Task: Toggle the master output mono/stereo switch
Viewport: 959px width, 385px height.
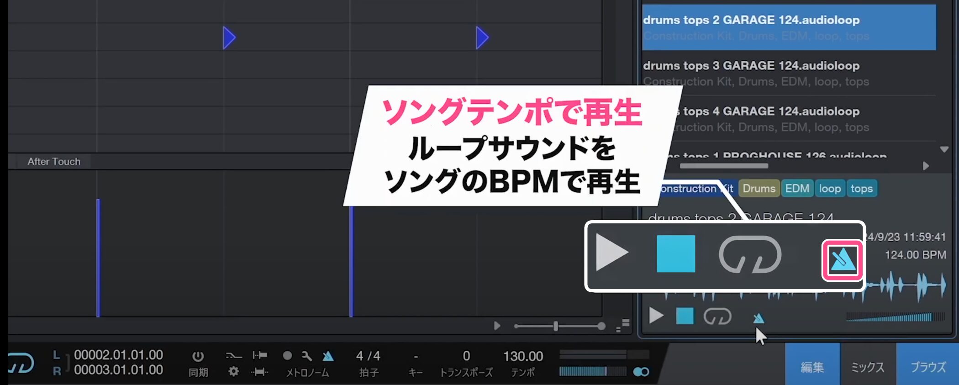Action: 641,372
